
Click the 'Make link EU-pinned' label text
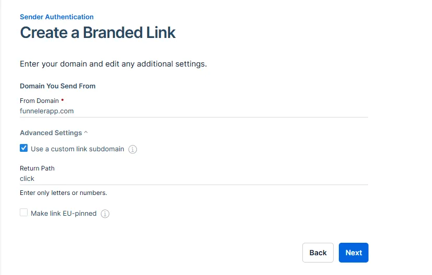[x=63, y=213]
